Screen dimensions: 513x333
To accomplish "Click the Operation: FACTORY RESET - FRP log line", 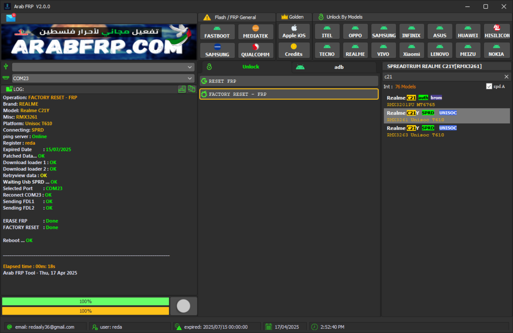I will tap(40, 98).
